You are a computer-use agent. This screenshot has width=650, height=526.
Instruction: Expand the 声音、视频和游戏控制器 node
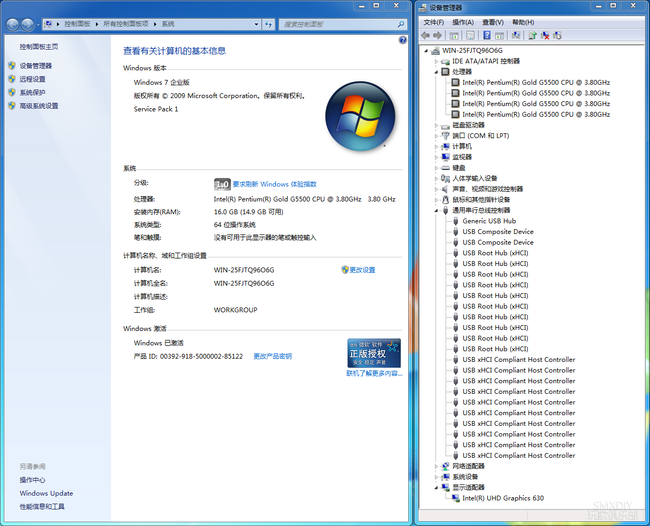click(436, 189)
